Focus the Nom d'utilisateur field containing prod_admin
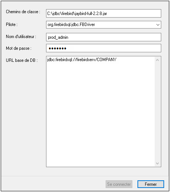 (x=103, y=37)
